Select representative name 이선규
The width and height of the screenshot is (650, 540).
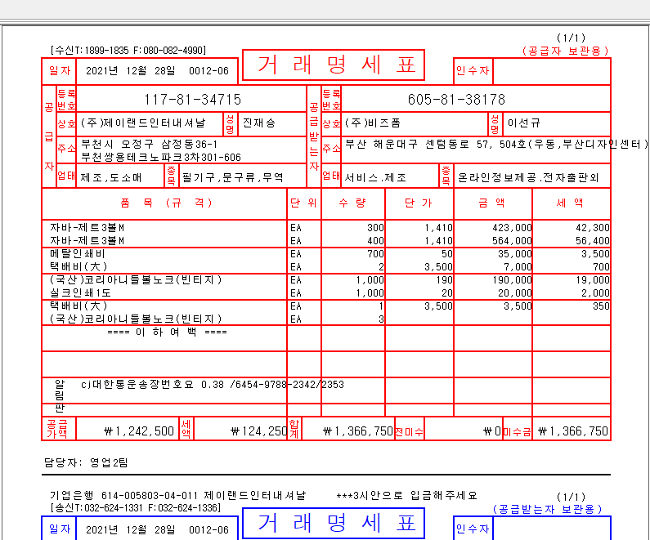524,123
